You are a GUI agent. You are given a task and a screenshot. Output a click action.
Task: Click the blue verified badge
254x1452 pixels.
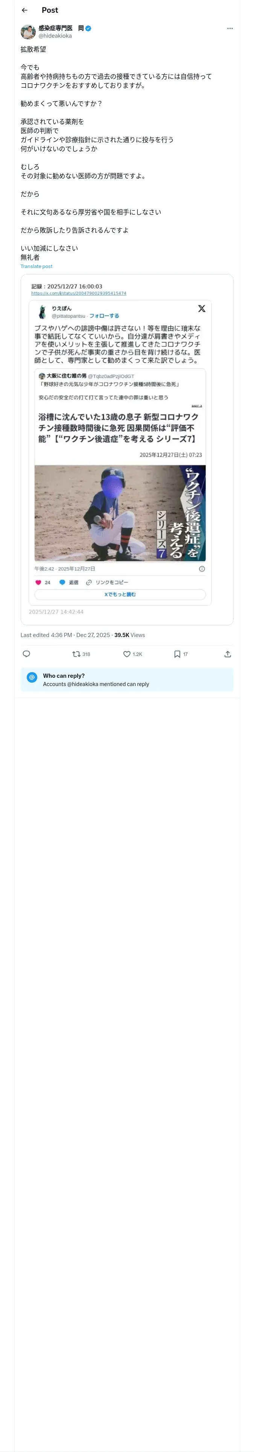(x=88, y=28)
